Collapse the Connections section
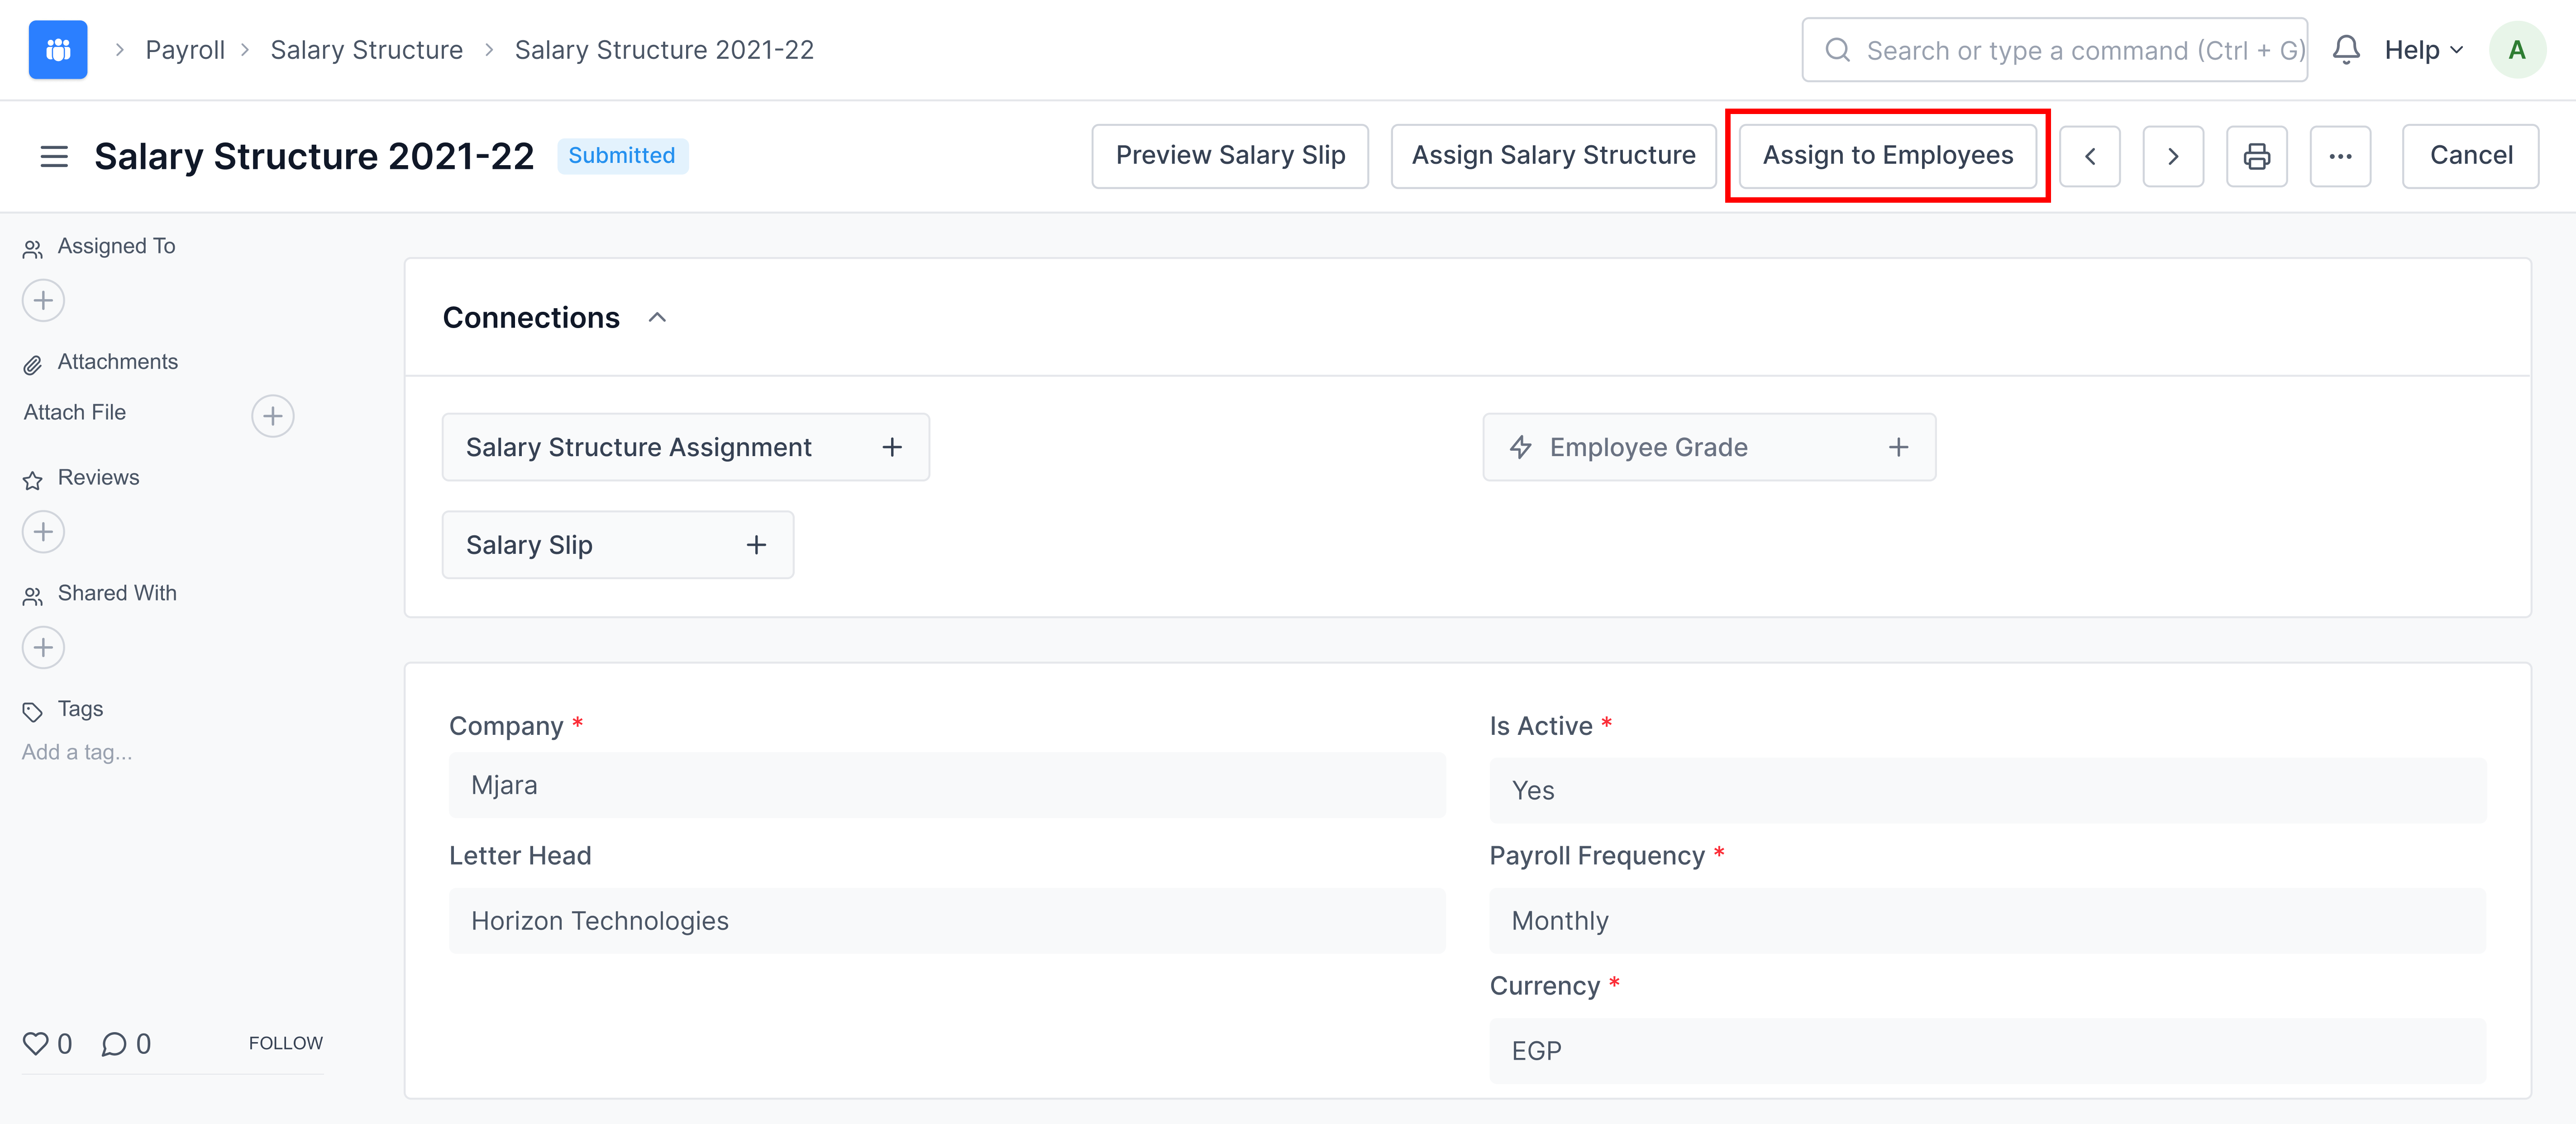Image resolution: width=2576 pixels, height=1124 pixels. click(x=658, y=317)
